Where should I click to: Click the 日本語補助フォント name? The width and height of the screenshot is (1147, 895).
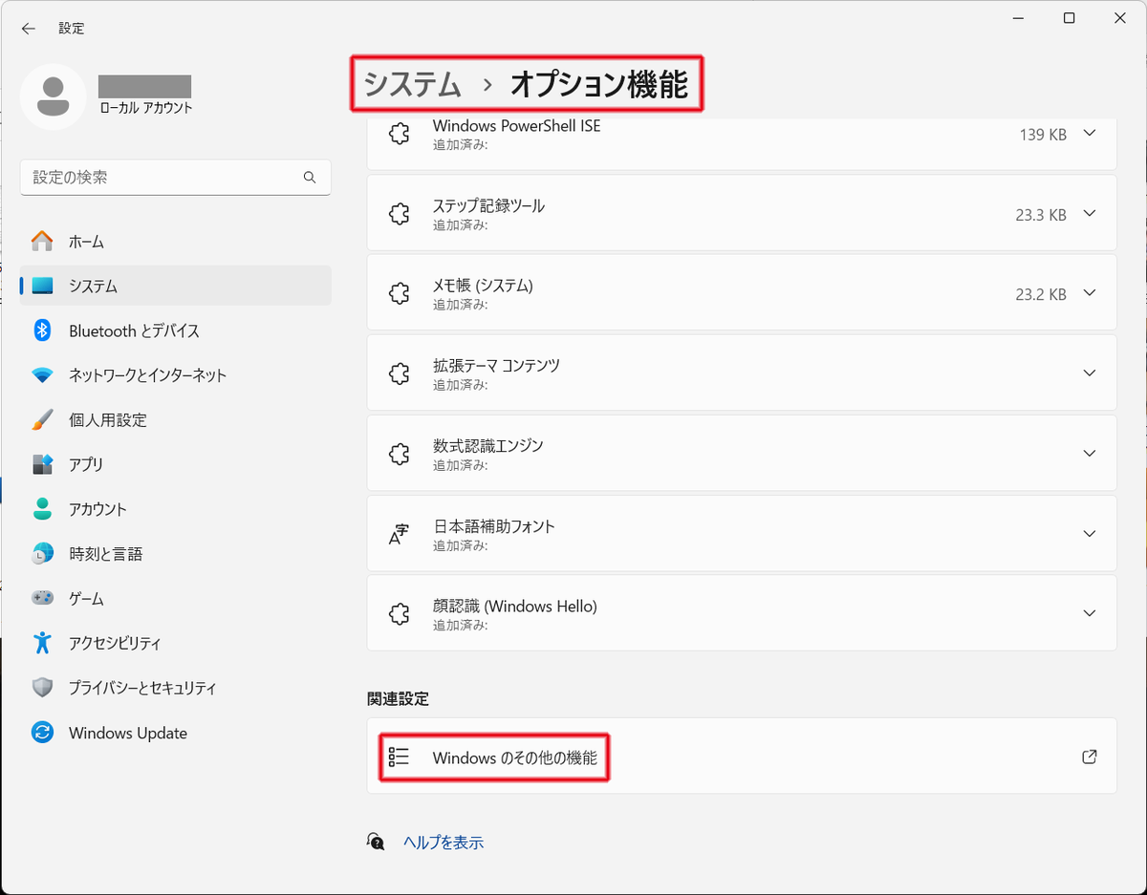(493, 525)
